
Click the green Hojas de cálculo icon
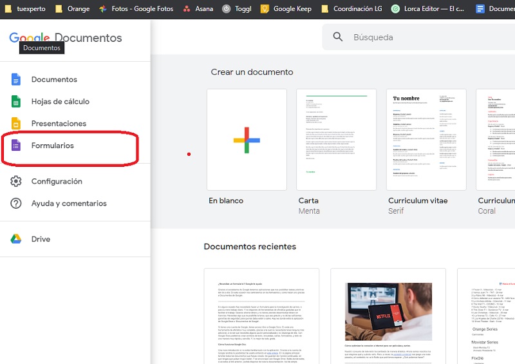[x=15, y=101]
